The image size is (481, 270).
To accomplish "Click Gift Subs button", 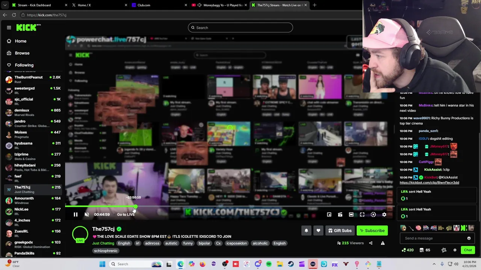I will tap(340, 231).
